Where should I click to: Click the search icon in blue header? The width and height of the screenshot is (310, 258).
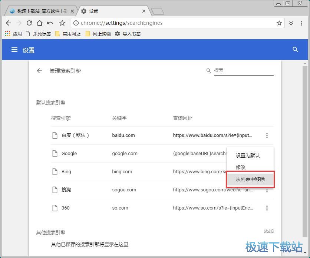click(x=295, y=50)
